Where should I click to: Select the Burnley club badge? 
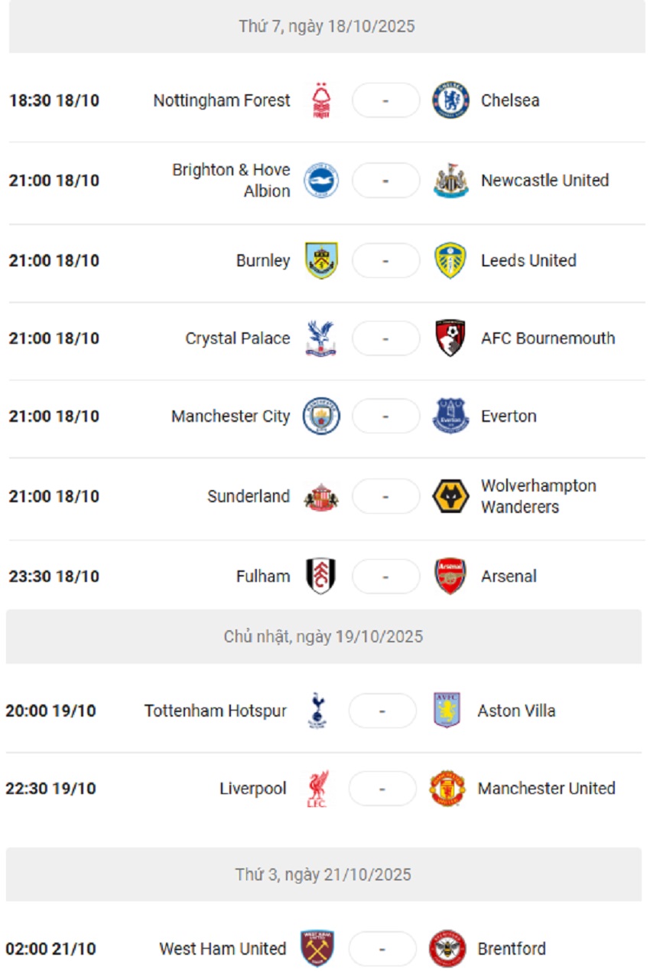click(321, 260)
